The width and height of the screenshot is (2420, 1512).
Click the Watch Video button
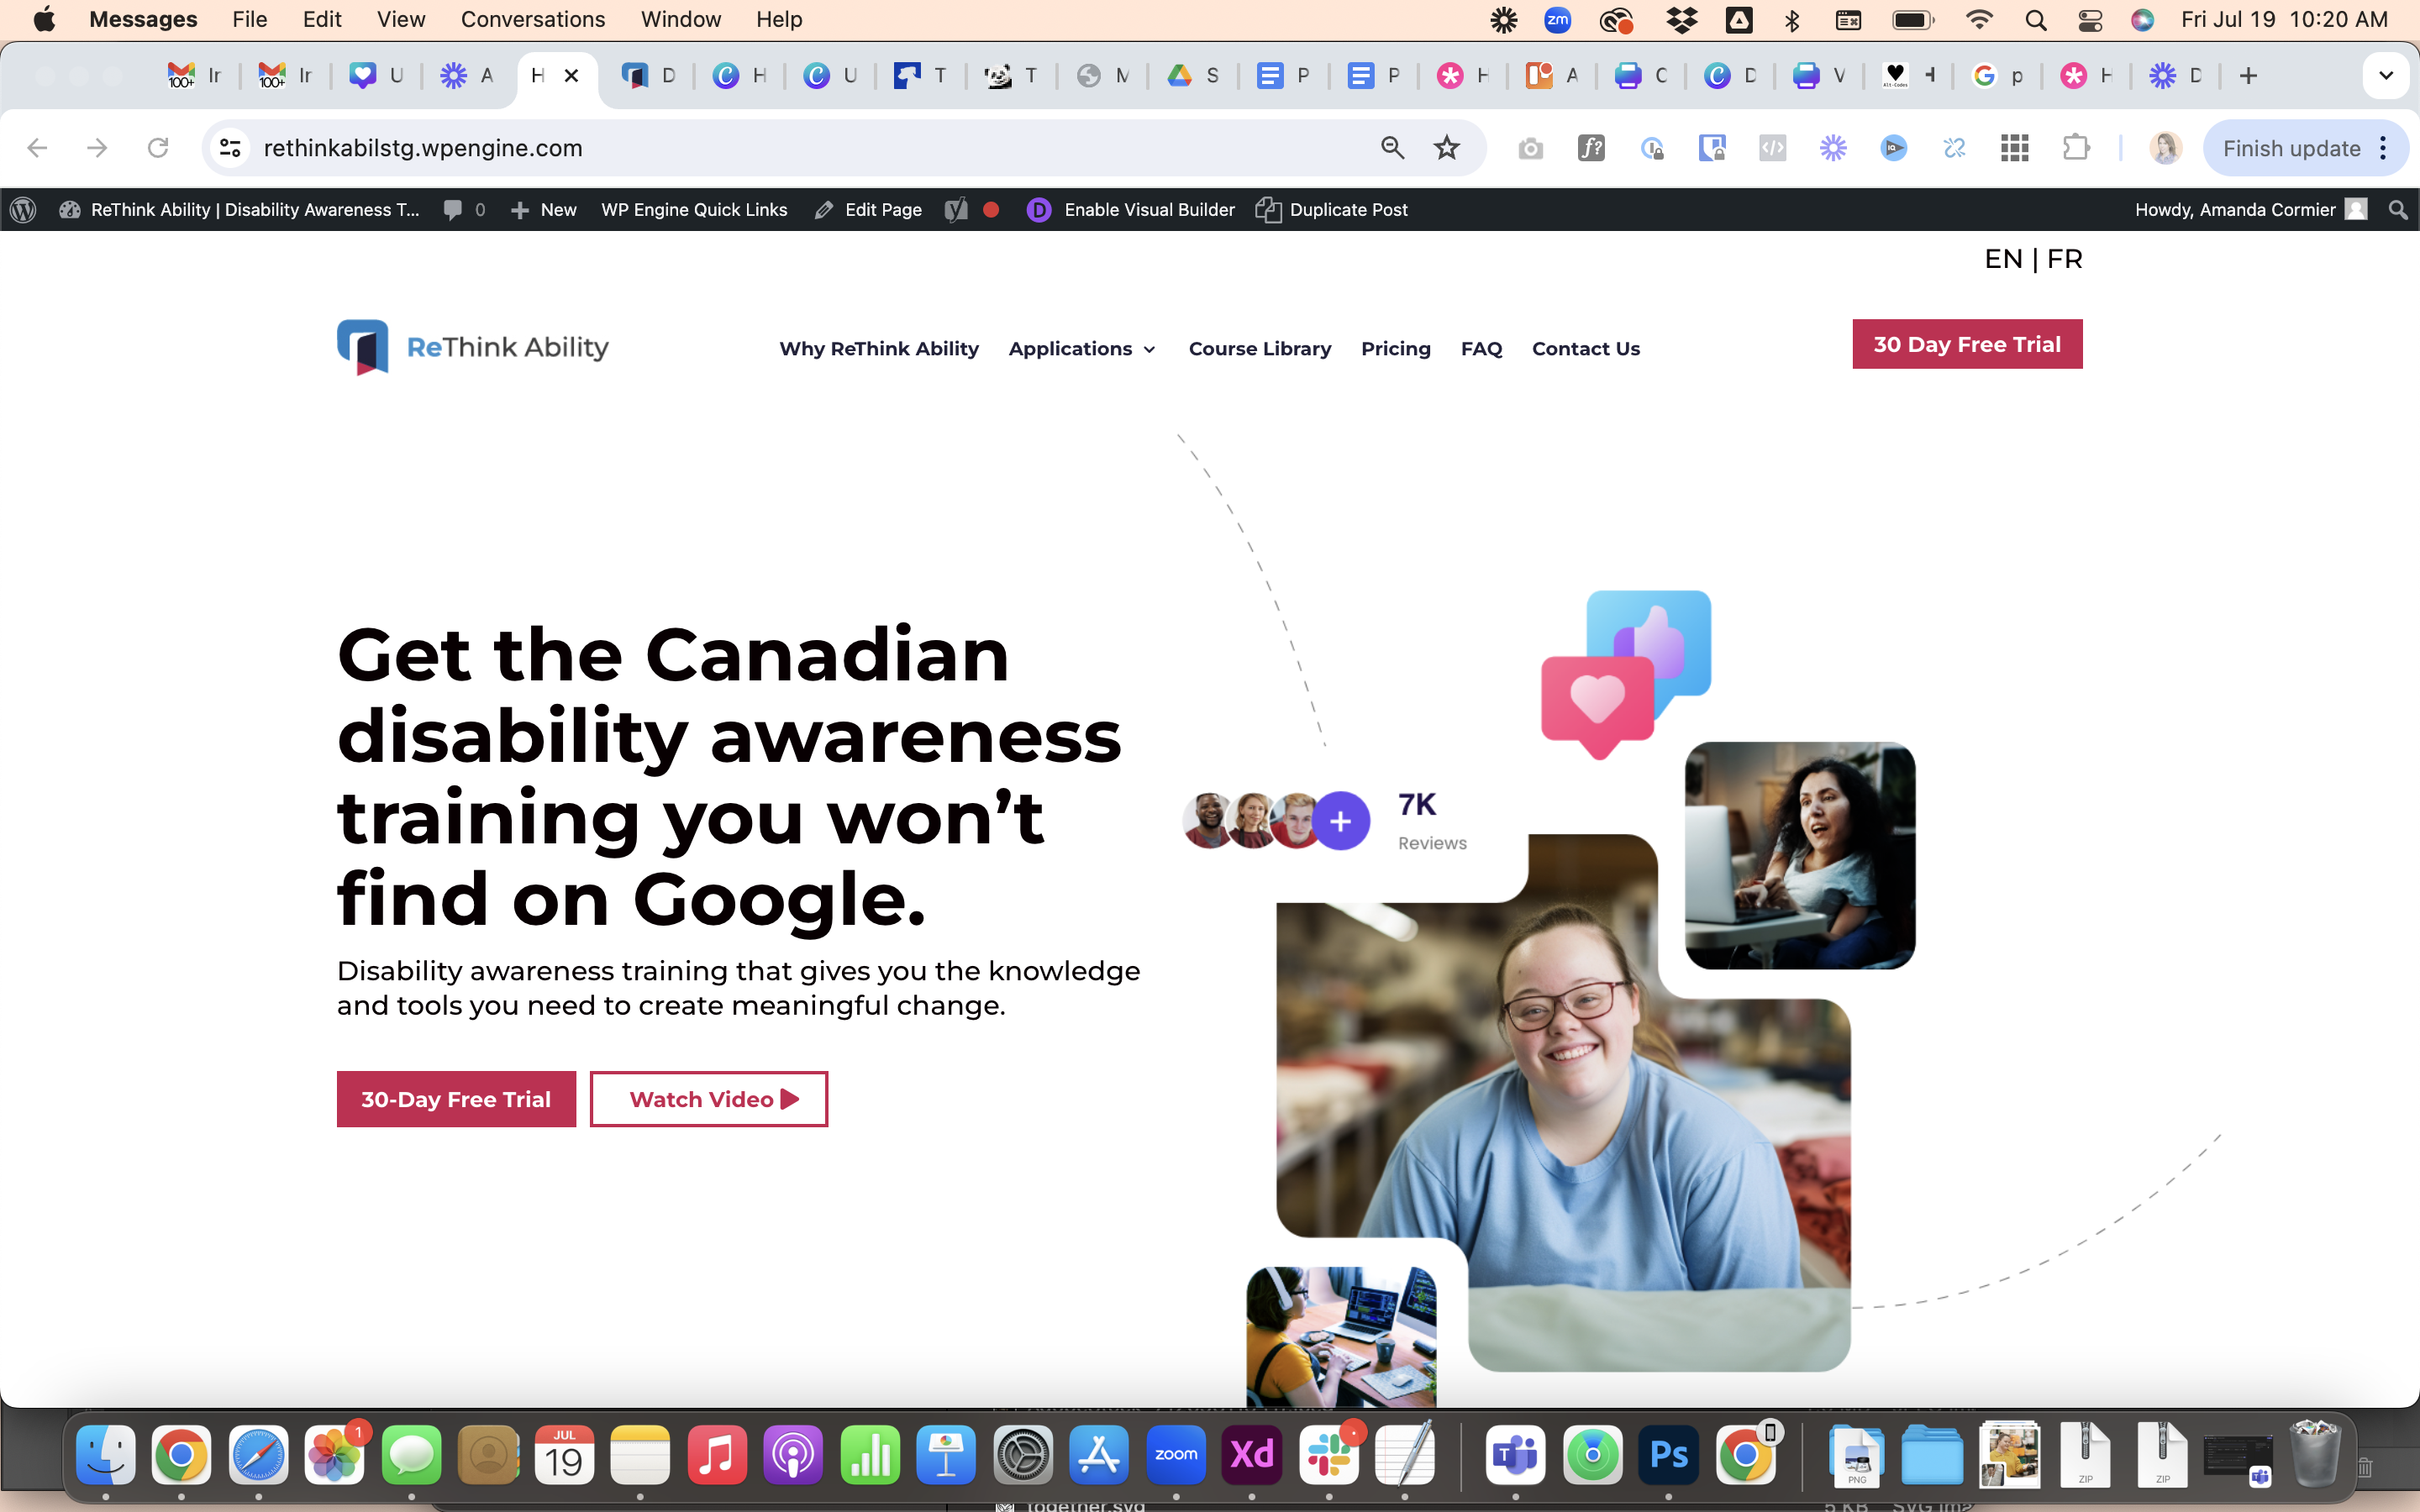point(708,1098)
